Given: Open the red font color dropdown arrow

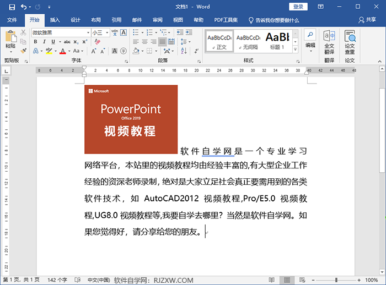Looking at the screenshot, I should [69, 51].
